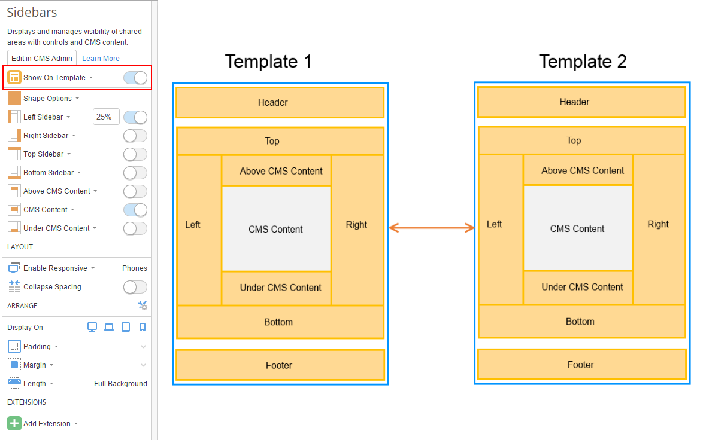Enable the Collapse Spacing switch
This screenshot has height=440, width=706.
tap(135, 287)
